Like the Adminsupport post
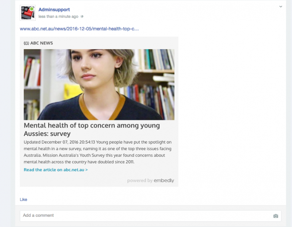292x227 pixels. pos(23,199)
